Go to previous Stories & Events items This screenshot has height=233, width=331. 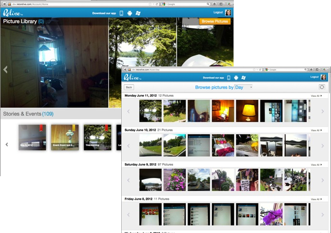click(7, 144)
